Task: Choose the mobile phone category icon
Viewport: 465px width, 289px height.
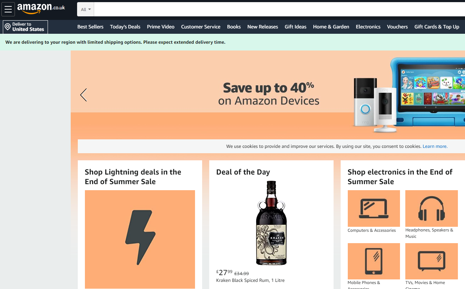Action: [374, 261]
